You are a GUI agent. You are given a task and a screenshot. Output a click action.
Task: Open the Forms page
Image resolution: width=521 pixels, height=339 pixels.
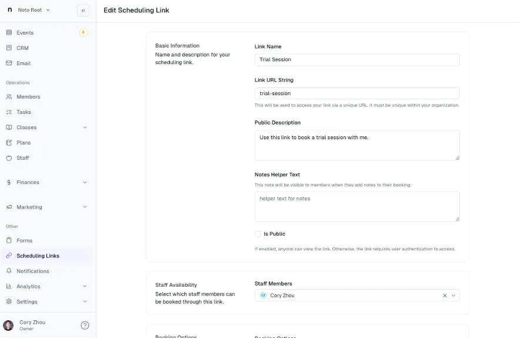click(x=47, y=240)
